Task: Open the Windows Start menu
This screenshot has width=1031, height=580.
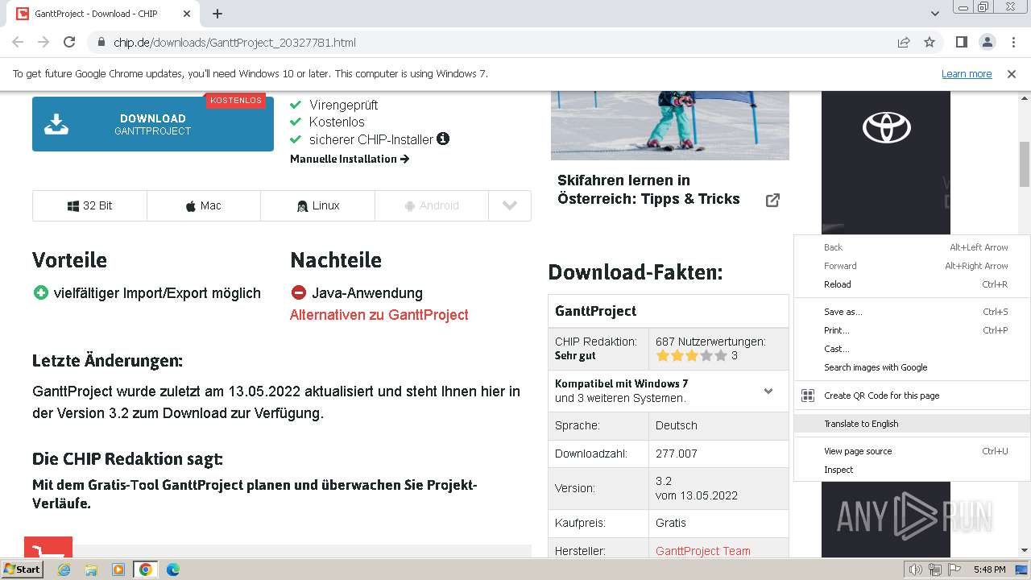Action: coord(23,570)
